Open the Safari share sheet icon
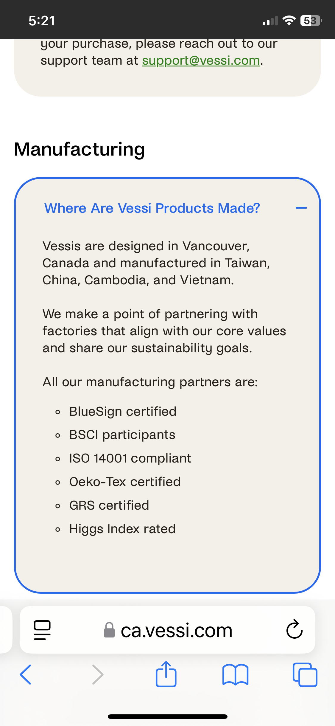Screen dimensions: 335x726 166,674
